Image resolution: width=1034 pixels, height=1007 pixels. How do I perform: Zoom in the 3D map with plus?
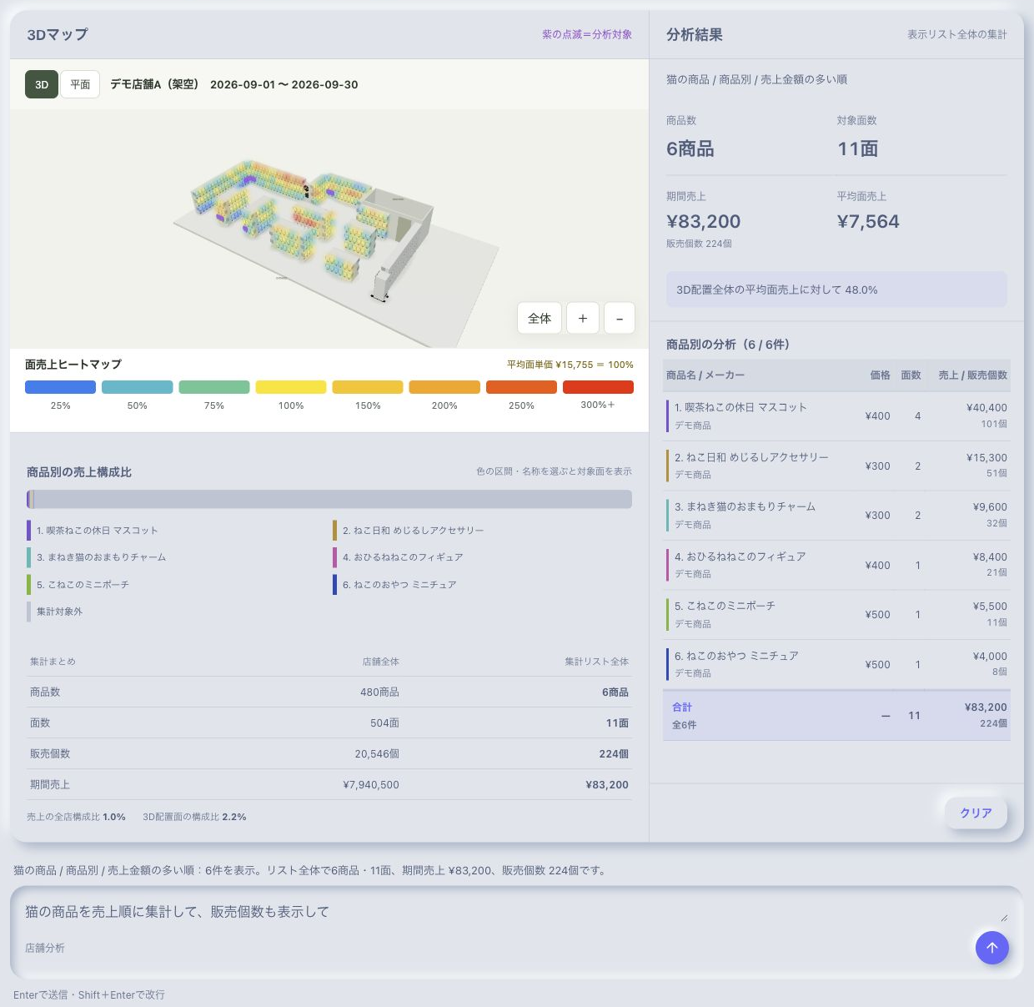coord(583,318)
